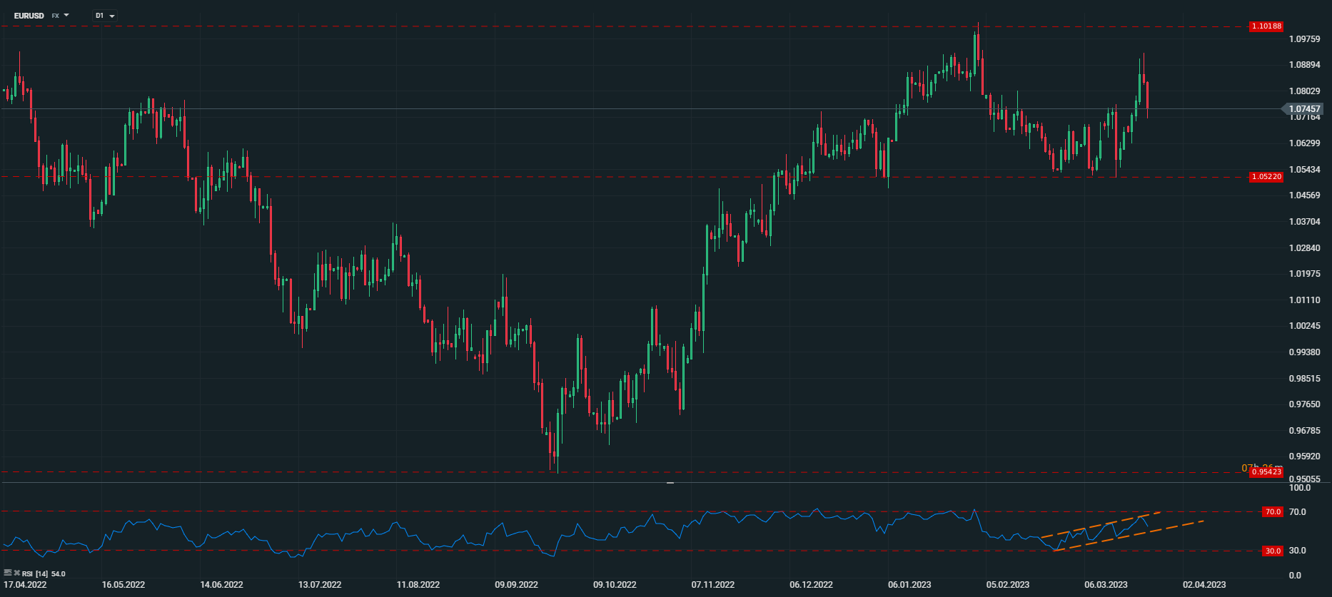
Task: Click the 14.06.2022 date on the time axis
Action: [x=221, y=585]
